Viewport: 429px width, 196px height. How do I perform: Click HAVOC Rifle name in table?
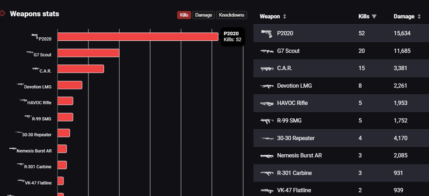[292, 103]
